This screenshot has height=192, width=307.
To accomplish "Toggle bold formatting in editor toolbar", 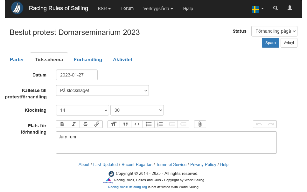I will click(x=62, y=124).
